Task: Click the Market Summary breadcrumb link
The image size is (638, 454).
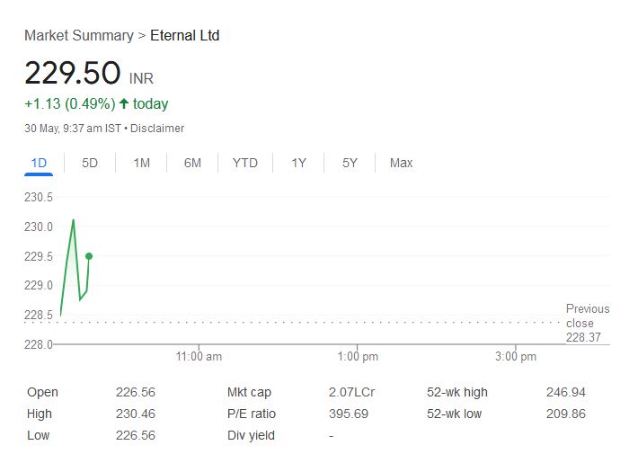Action: tap(78, 36)
